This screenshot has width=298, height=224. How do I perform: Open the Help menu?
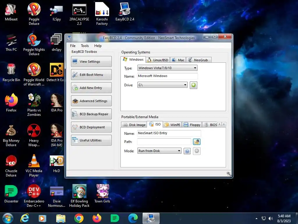pyautogui.click(x=98, y=46)
